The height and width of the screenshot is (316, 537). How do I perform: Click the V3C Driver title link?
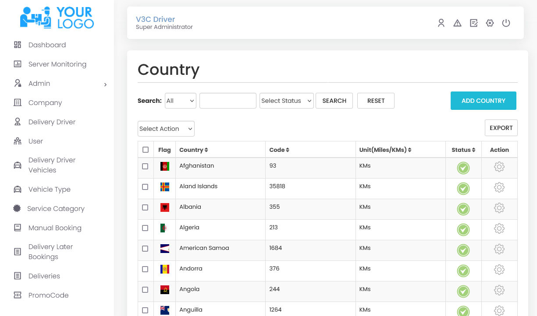pos(155,19)
